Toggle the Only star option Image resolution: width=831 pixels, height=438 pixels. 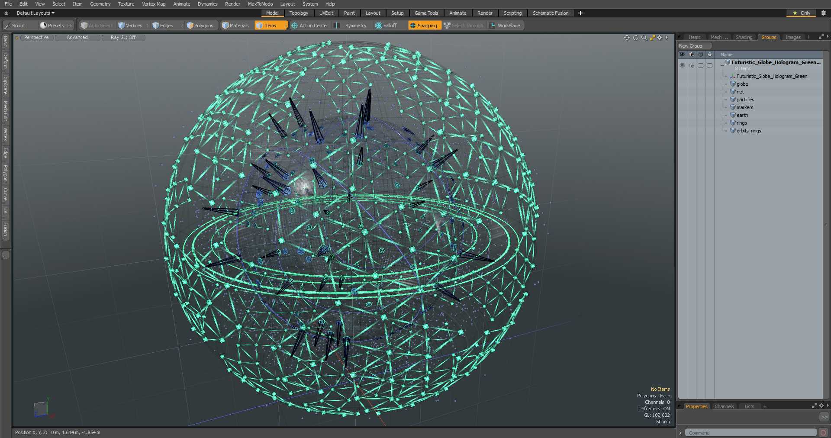tap(801, 13)
